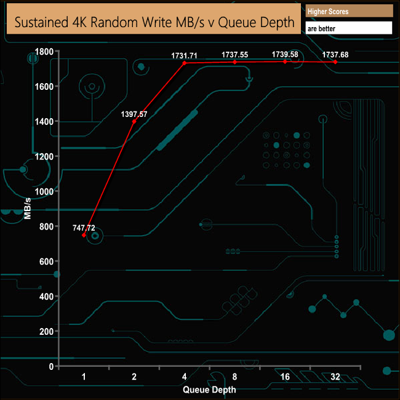Click the 1400 y-axis label
Viewport: 400px width, 400px height.
pos(44,121)
